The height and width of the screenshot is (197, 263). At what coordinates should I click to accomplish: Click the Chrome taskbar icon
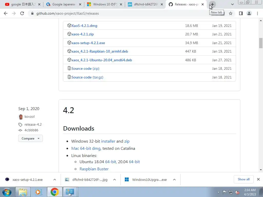pyautogui.click(x=54, y=192)
